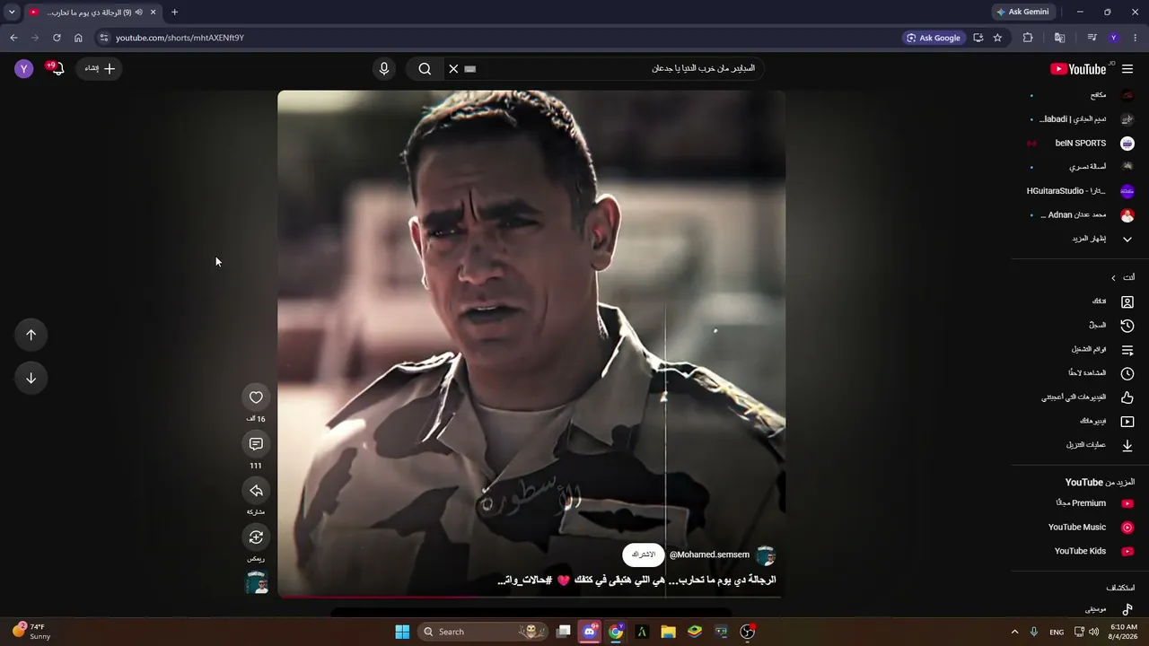Open the on-screen keyboard in the search box
1149x646 pixels.
(469, 69)
